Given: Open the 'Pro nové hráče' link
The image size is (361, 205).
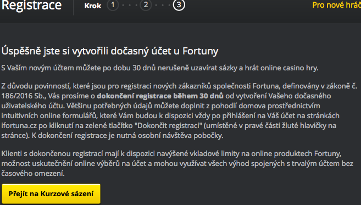Looking at the screenshot, I should point(337,5).
